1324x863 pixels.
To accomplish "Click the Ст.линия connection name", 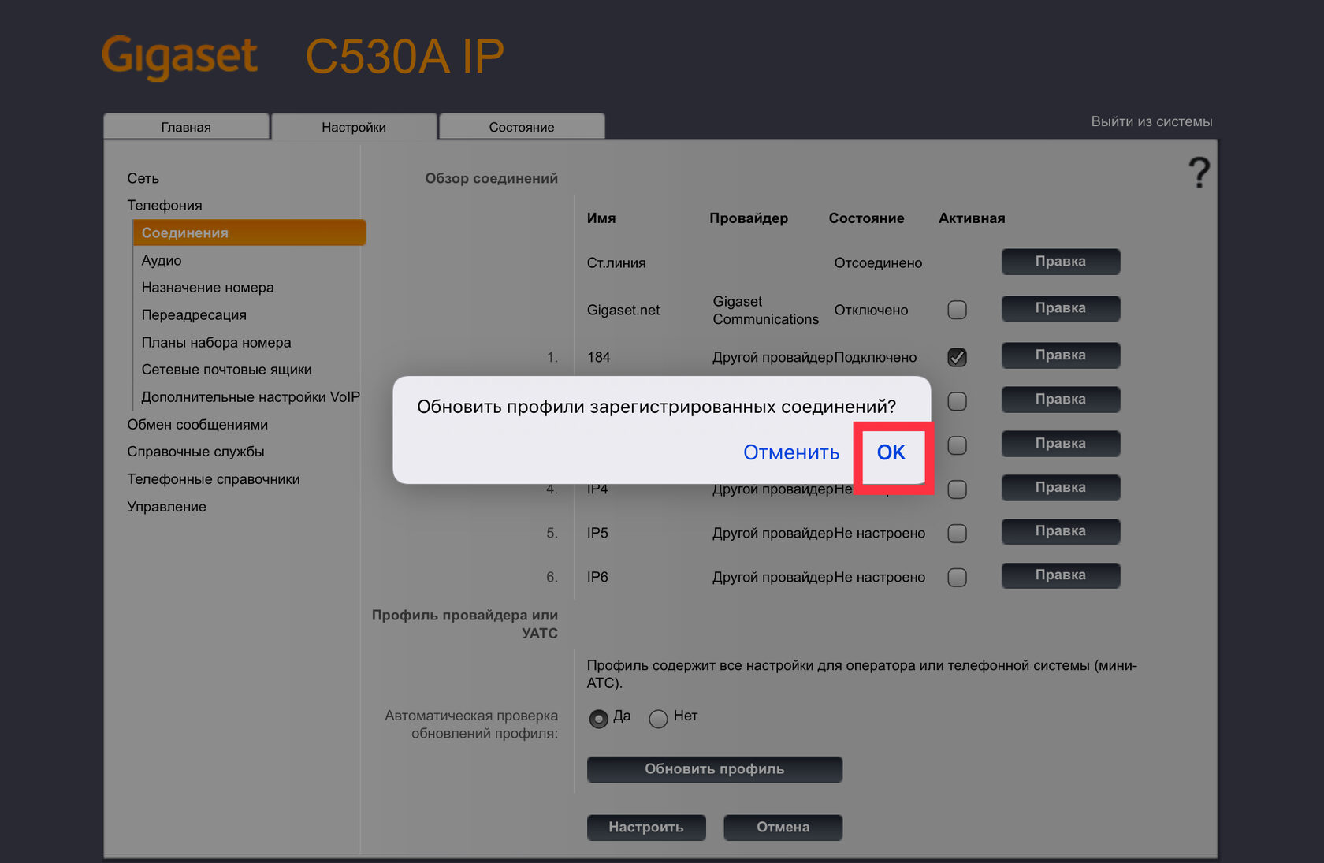I will click(x=616, y=262).
